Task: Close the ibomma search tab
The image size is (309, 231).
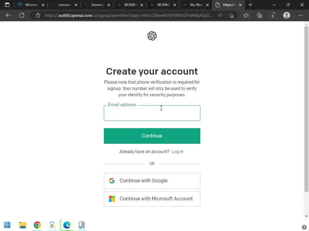Action: [x=109, y=5]
